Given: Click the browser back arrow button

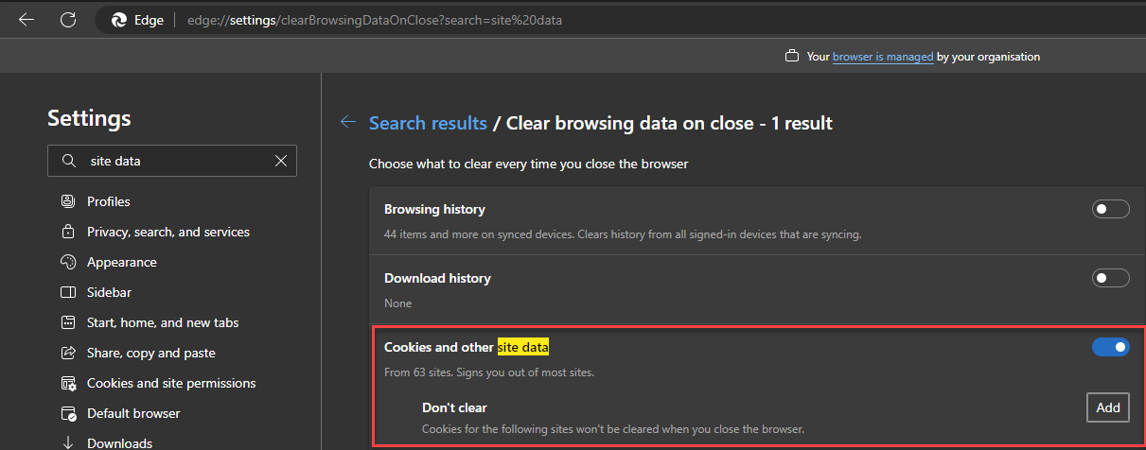Looking at the screenshot, I should 26,19.
